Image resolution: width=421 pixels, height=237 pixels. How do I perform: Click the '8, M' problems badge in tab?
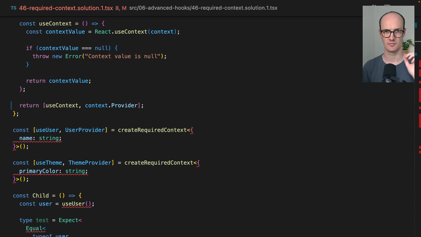121,8
